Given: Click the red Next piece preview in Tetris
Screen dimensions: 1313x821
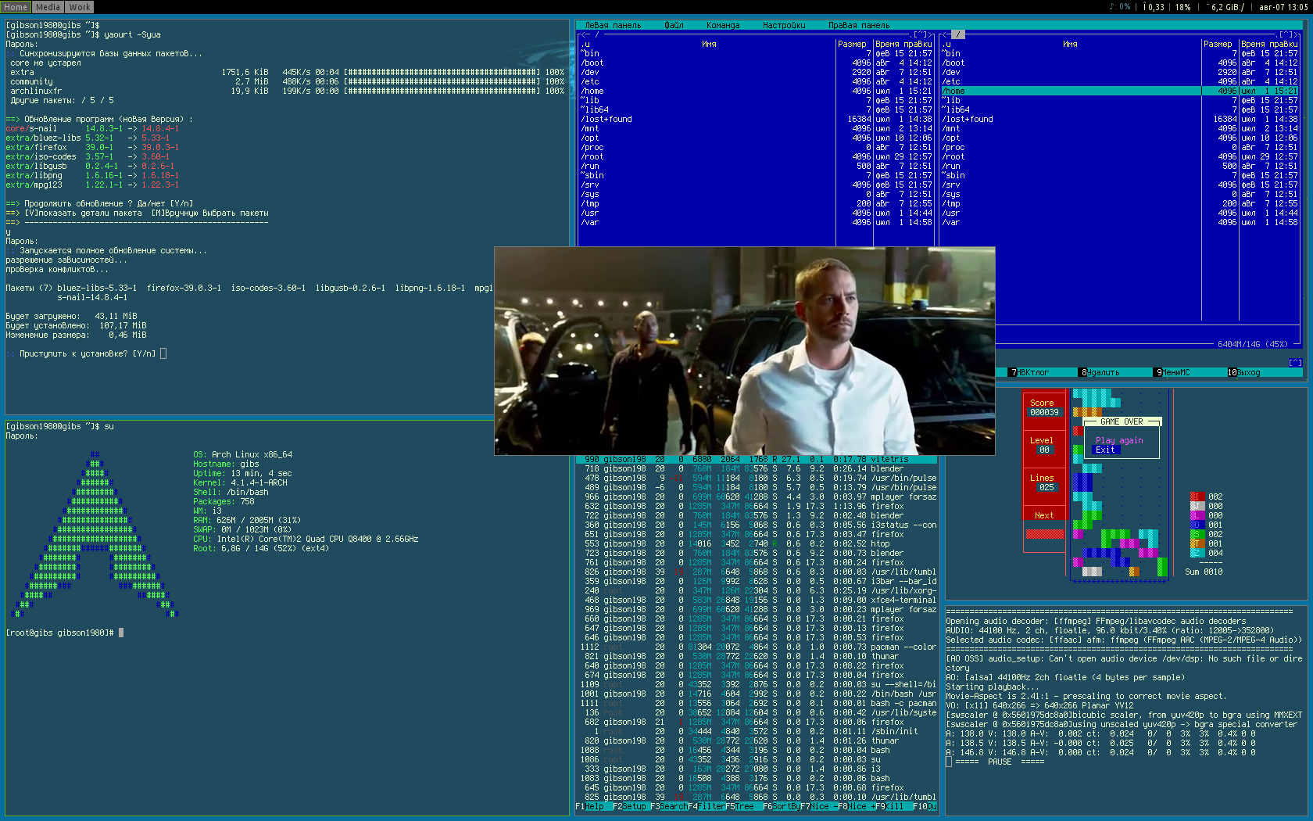Looking at the screenshot, I should pyautogui.click(x=1044, y=534).
